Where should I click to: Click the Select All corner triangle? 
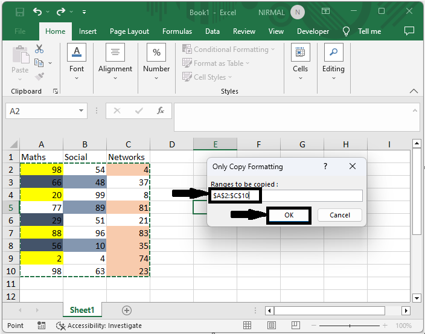[12, 144]
